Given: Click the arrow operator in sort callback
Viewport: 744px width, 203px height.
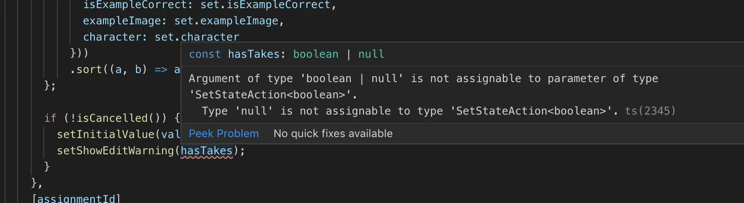Looking at the screenshot, I should click(x=161, y=69).
